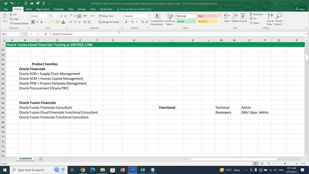
Task: Toggle underline formatting
Action: [41, 22]
